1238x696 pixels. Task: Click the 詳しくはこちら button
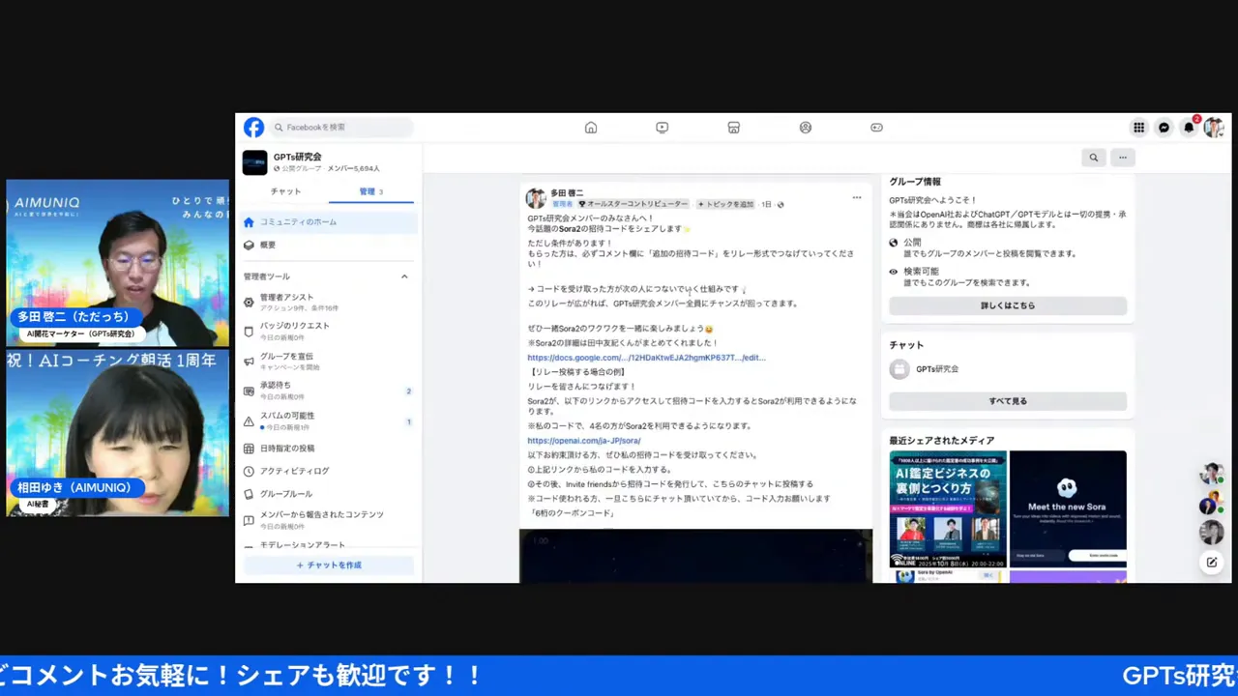[x=1008, y=305]
